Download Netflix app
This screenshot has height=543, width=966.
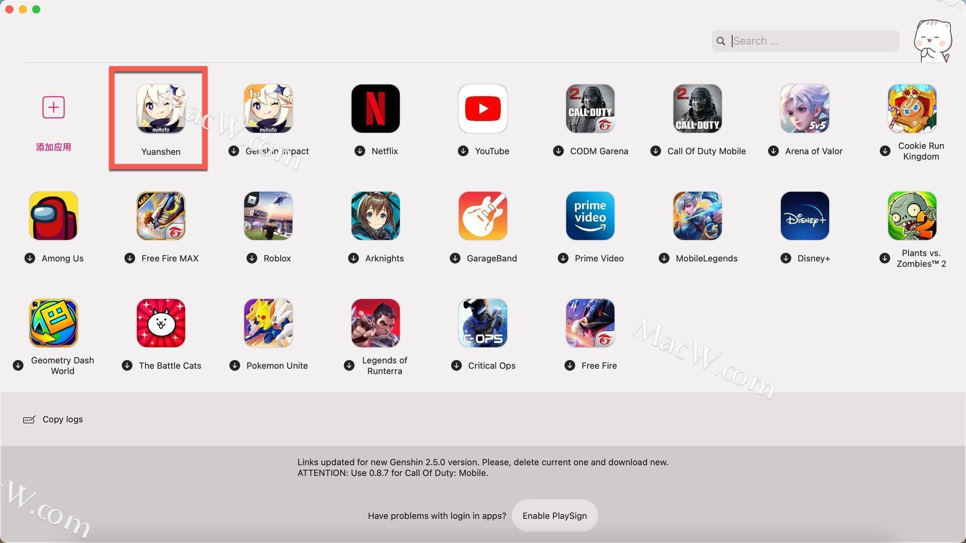[359, 150]
